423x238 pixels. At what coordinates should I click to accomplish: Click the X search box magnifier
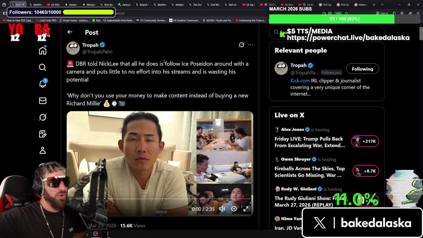pyautogui.click(x=276, y=32)
